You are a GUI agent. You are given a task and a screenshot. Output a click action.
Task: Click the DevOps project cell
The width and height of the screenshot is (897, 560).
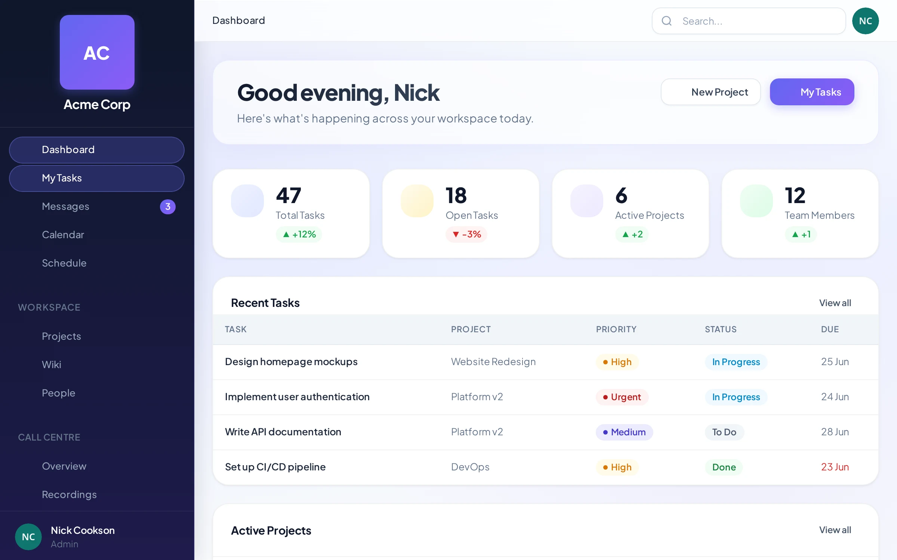[470, 467]
